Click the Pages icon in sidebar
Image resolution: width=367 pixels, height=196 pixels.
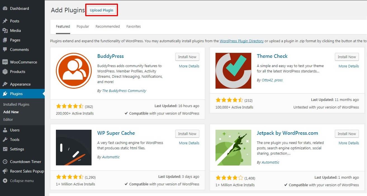click(x=5, y=40)
